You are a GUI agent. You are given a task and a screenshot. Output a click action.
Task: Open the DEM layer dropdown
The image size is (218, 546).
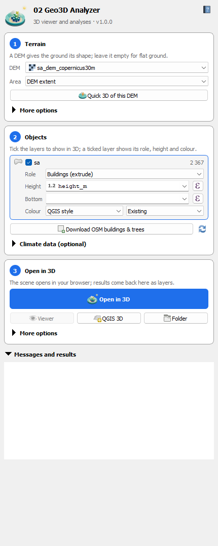(x=117, y=68)
